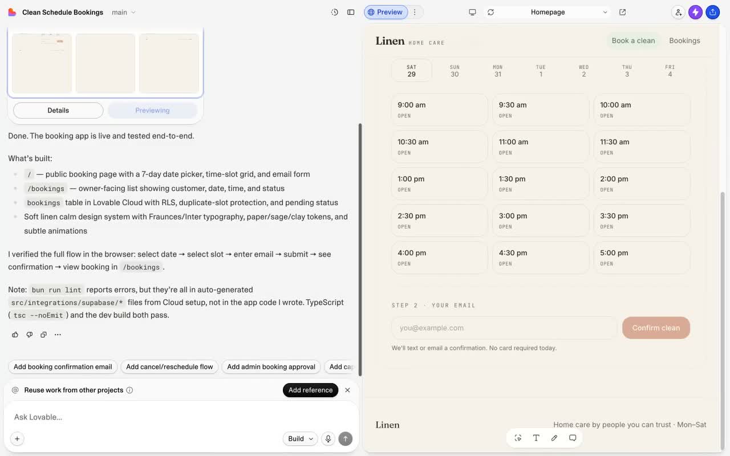This screenshot has height=456, width=730.
Task: Give the response a thumbs up
Action: pyautogui.click(x=15, y=335)
